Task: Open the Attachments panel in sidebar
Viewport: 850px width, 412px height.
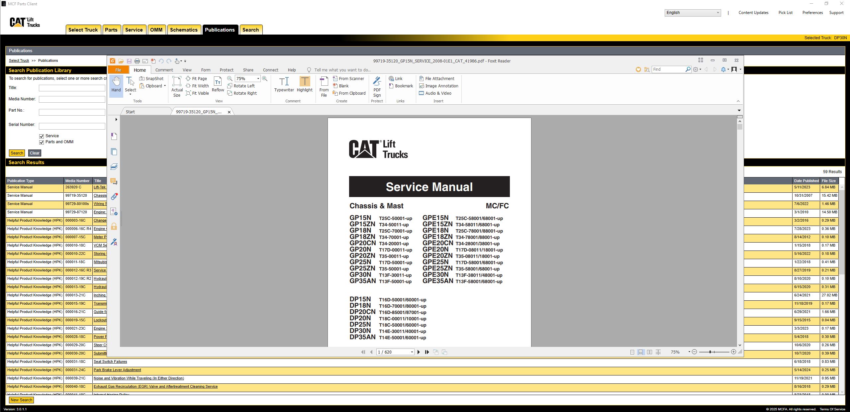Action: (114, 196)
